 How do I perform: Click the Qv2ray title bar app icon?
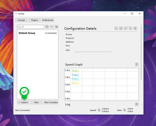pos(16,13)
